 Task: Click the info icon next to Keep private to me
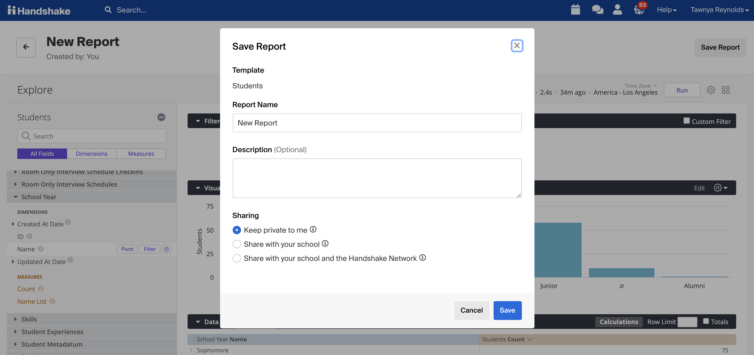pyautogui.click(x=313, y=229)
